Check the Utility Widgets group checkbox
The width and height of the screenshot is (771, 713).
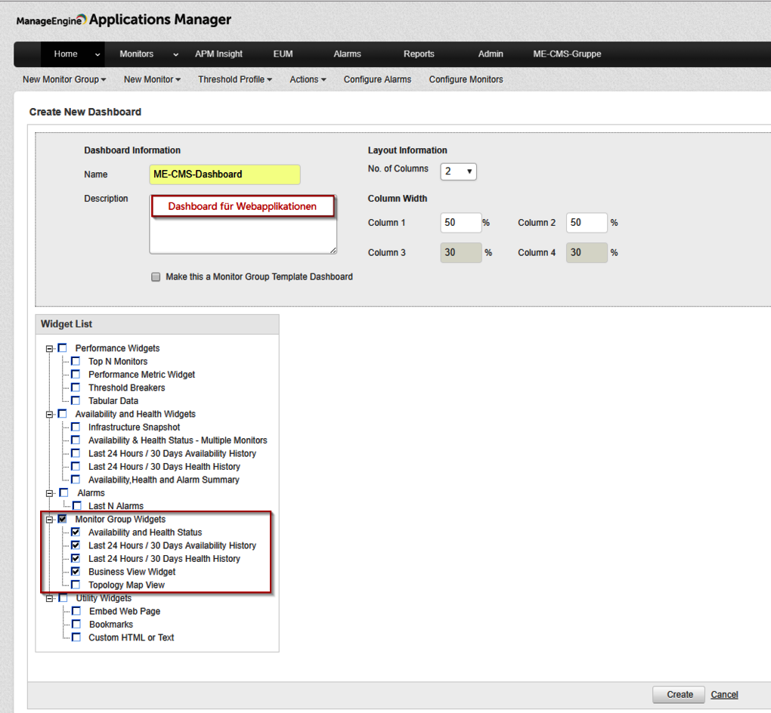(63, 598)
